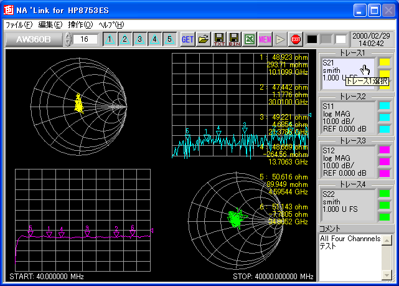Screen dimensions: 399x286
Task: Export to Excel icon
Action: pyautogui.click(x=250, y=39)
